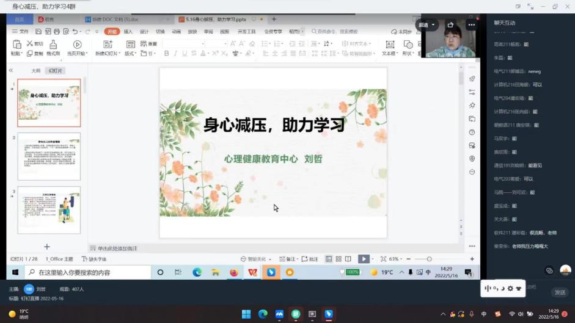
Task: Open the 动画 ribbon tab
Action: 177,32
